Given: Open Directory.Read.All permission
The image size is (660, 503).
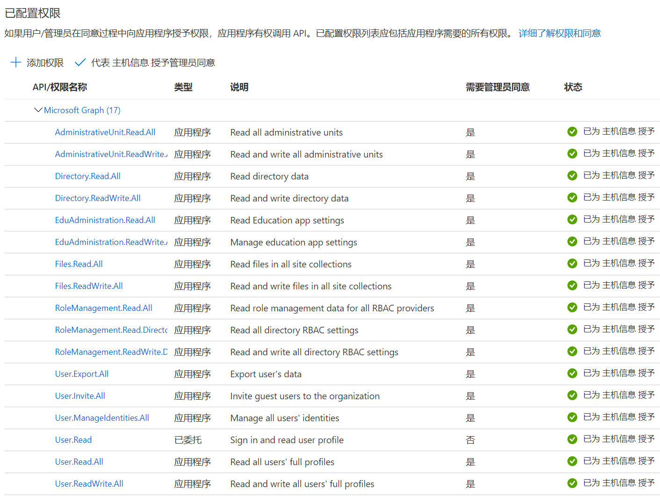Looking at the screenshot, I should coord(88,176).
